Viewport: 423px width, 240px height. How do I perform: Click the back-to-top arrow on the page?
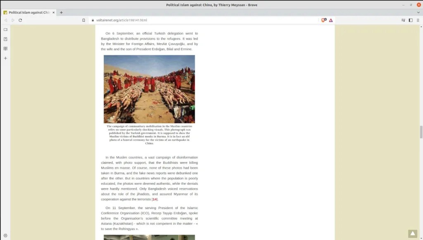(412, 234)
